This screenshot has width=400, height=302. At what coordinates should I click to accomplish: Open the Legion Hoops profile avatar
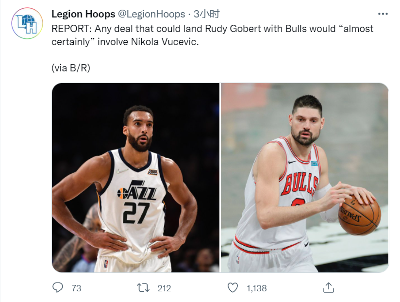coord(27,23)
